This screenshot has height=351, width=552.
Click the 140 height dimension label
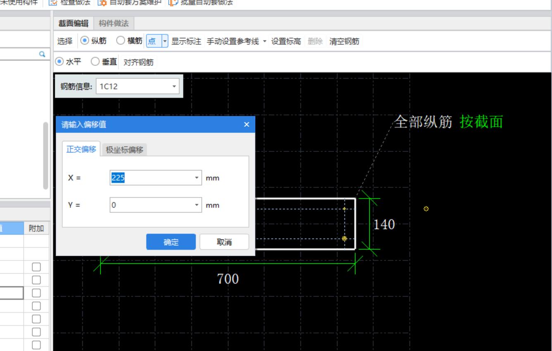point(384,225)
